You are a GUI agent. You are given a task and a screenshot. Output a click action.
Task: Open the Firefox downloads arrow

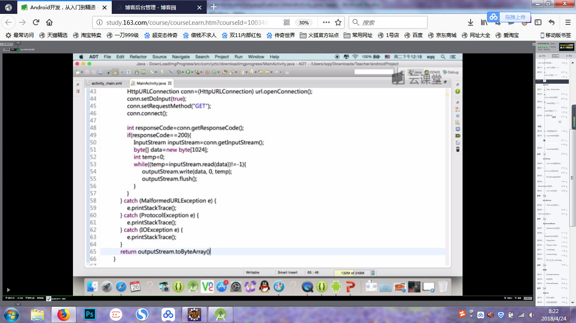point(471,23)
